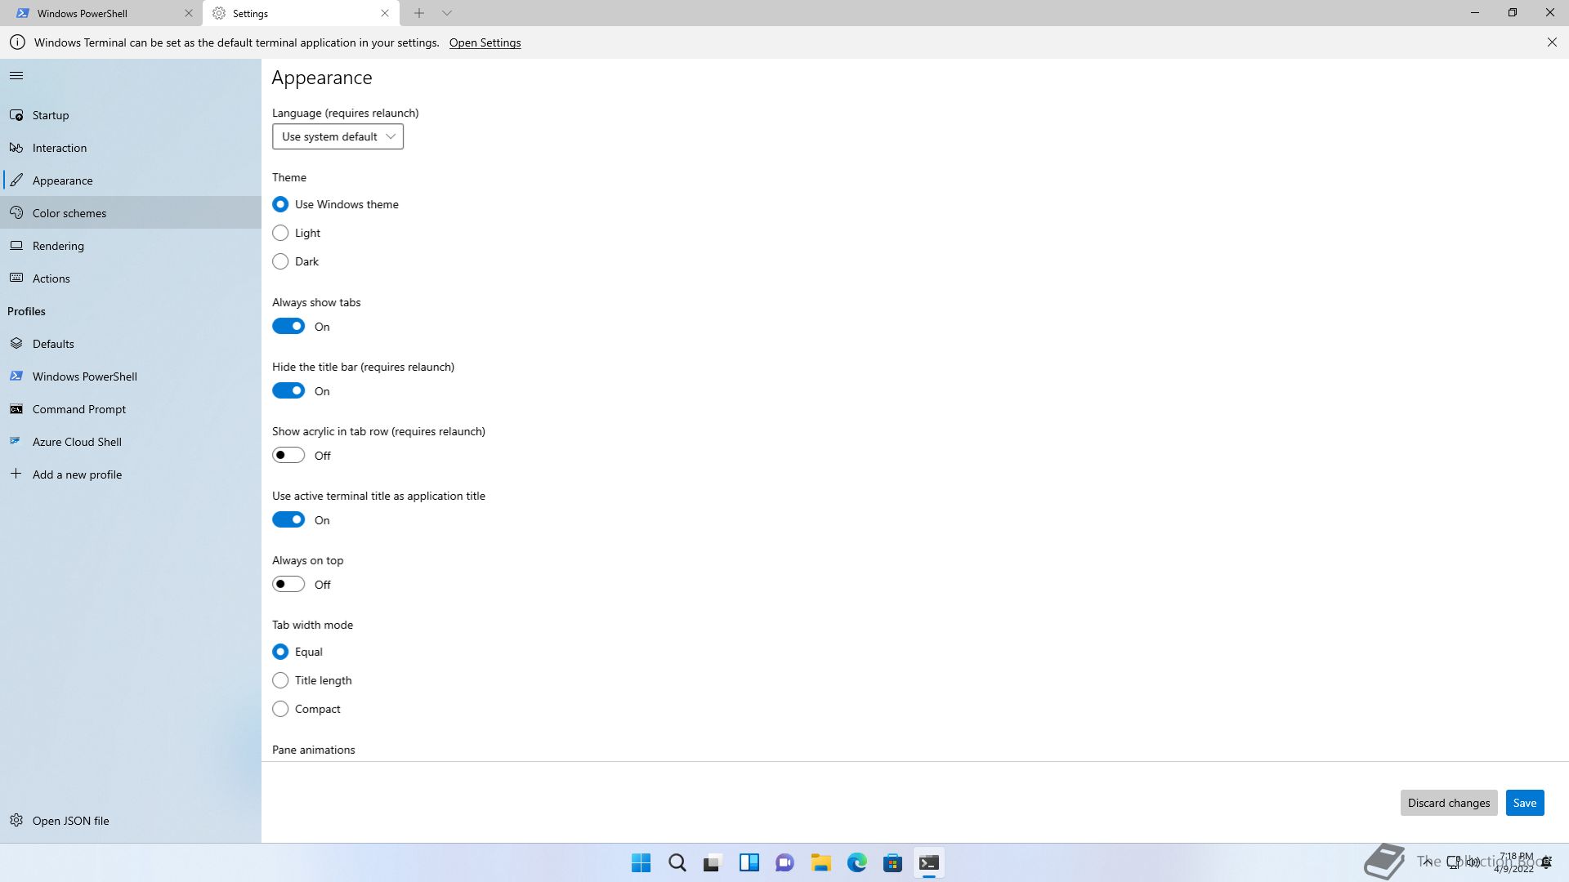Click Add a new profile
Viewport: 1569px width, 882px height.
point(131,474)
